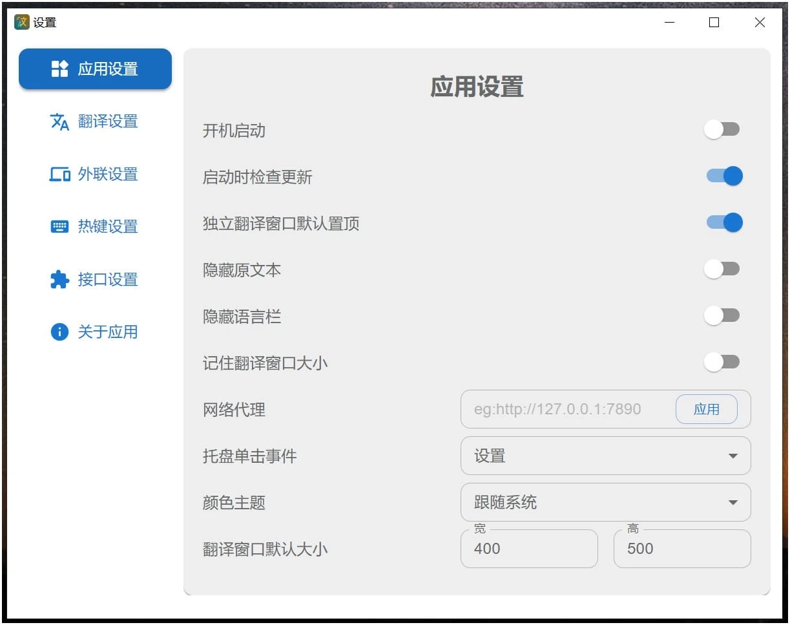The image size is (790, 625).
Task: Expand the 颜色主题 dropdown arrow
Action: click(x=733, y=503)
